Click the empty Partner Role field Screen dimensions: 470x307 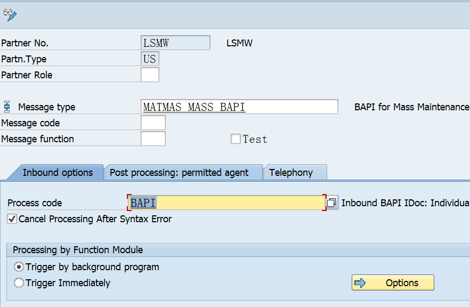point(150,75)
